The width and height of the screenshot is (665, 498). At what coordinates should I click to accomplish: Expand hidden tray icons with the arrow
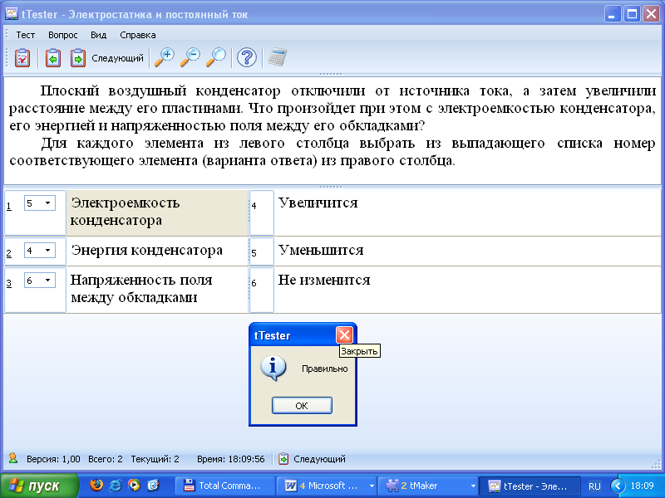click(618, 486)
